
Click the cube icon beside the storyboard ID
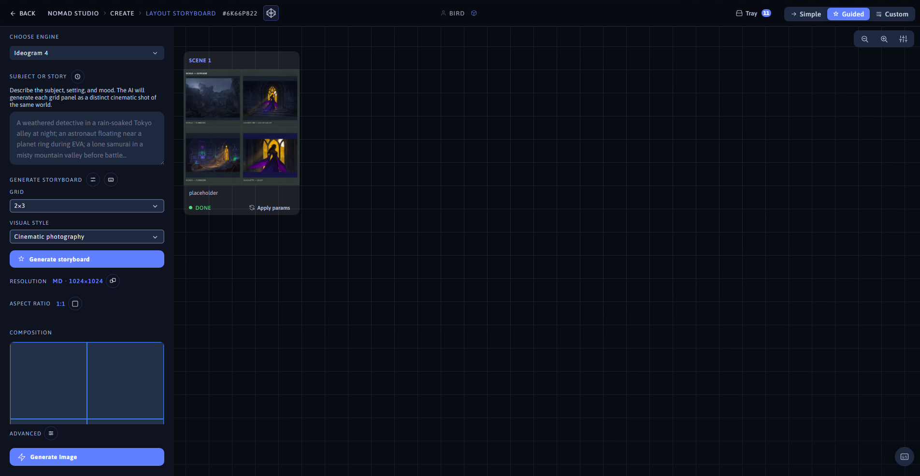(271, 13)
